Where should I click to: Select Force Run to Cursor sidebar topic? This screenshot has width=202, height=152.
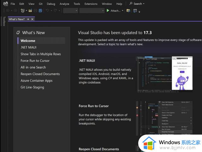35,60
